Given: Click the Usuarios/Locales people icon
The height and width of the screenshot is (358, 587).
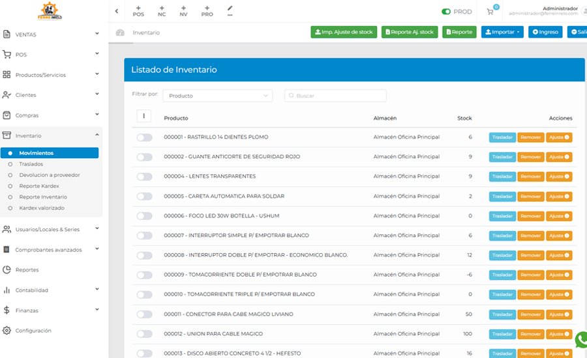Looking at the screenshot, I should pyautogui.click(x=7, y=229).
